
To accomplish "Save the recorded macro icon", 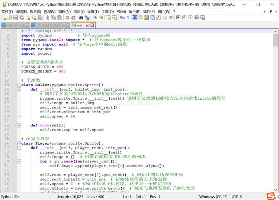I will [203, 17].
